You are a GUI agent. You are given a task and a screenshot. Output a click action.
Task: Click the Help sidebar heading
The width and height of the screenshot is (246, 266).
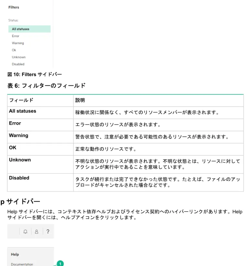point(15,254)
